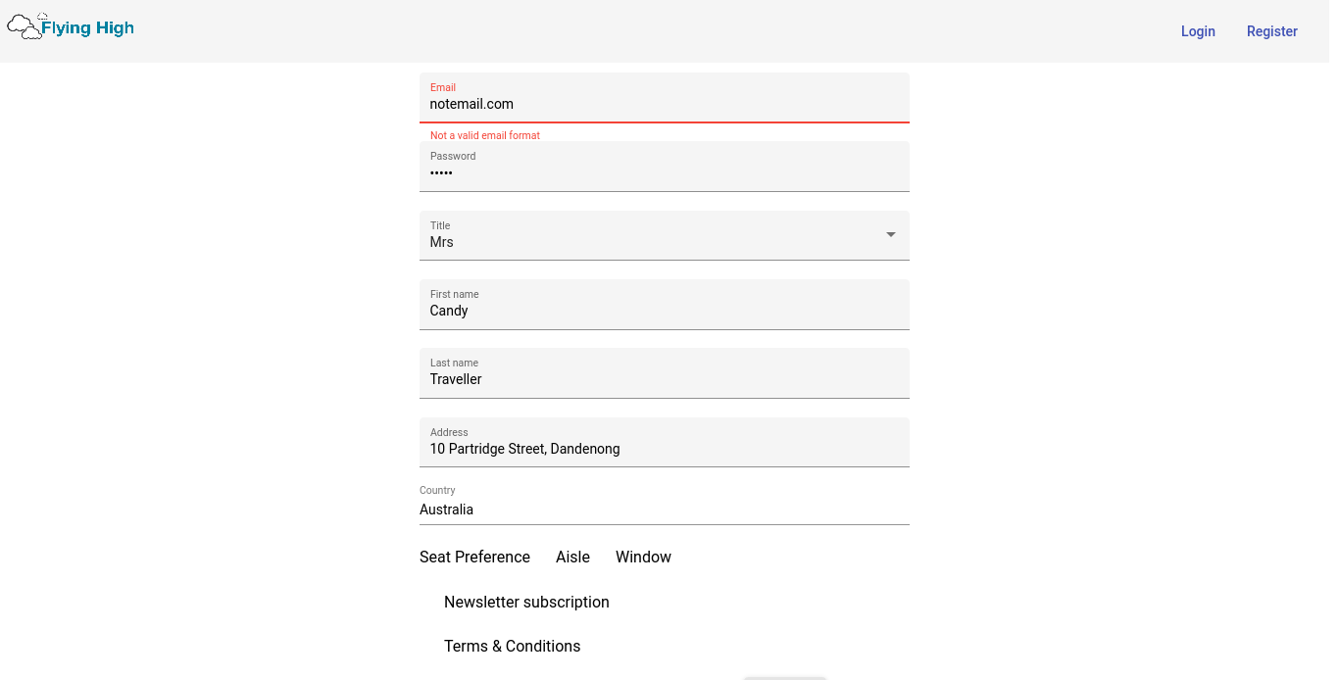Open the Country field showing Australia
Image resolution: width=1339 pixels, height=680 pixels.
click(x=664, y=510)
